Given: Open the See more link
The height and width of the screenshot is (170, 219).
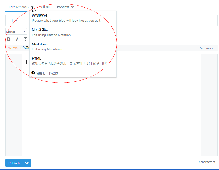Looking at the screenshot, I should coord(207,48).
